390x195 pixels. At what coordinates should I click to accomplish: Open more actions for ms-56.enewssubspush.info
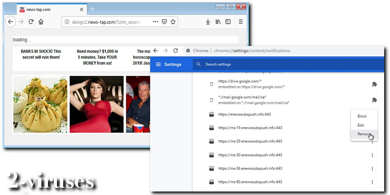[x=372, y=168]
